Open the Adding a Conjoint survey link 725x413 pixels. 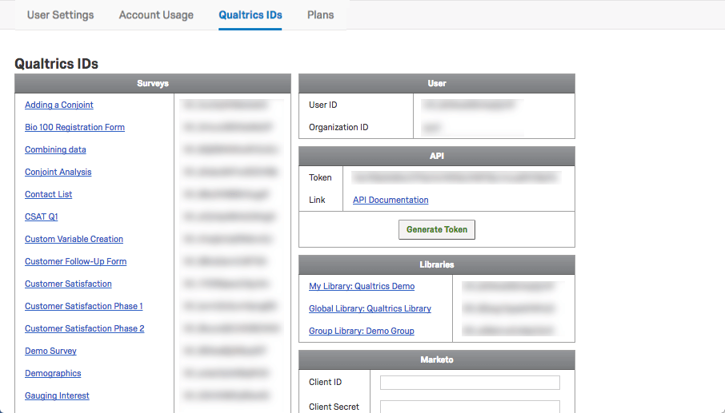click(x=59, y=105)
